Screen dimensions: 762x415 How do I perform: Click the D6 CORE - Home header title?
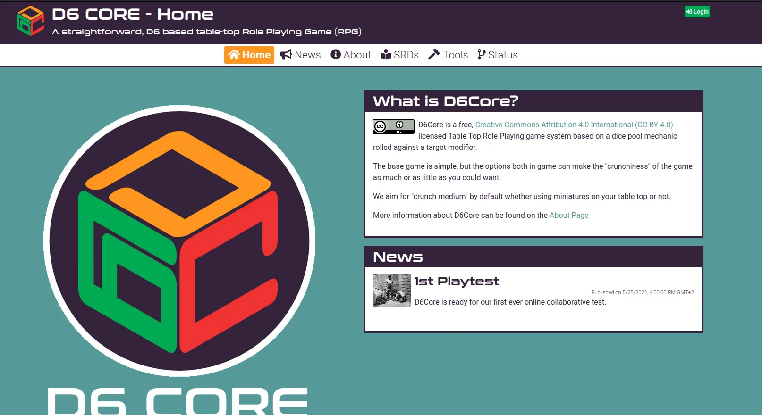pos(133,15)
